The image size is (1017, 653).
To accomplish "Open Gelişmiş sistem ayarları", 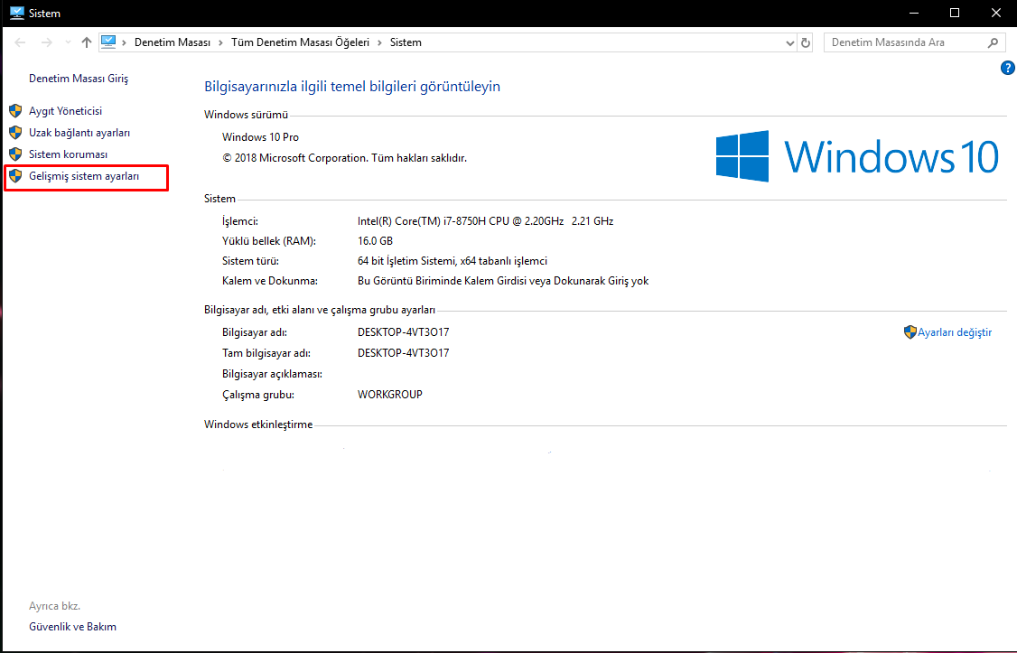I will [x=84, y=176].
